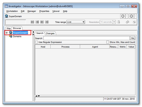Open the Edit menu

click(23, 11)
